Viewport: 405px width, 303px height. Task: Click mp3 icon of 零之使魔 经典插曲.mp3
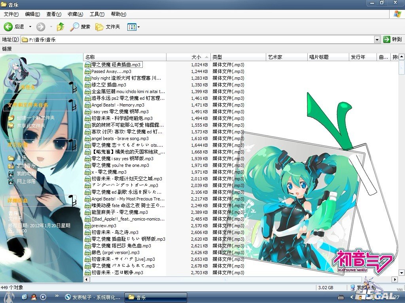88,65
